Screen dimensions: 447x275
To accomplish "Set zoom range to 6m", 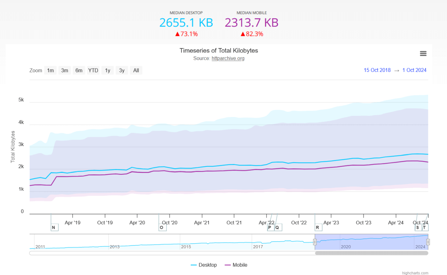I will [79, 70].
